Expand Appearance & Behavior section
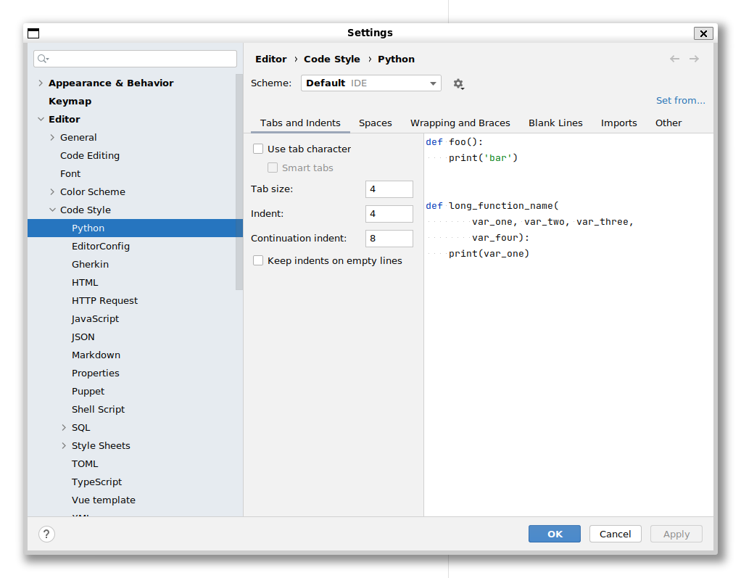The width and height of the screenshot is (741, 578). coord(41,83)
